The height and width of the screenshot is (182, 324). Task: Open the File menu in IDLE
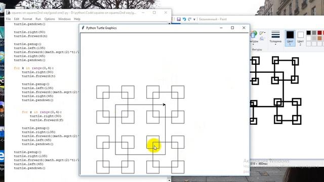[9, 19]
